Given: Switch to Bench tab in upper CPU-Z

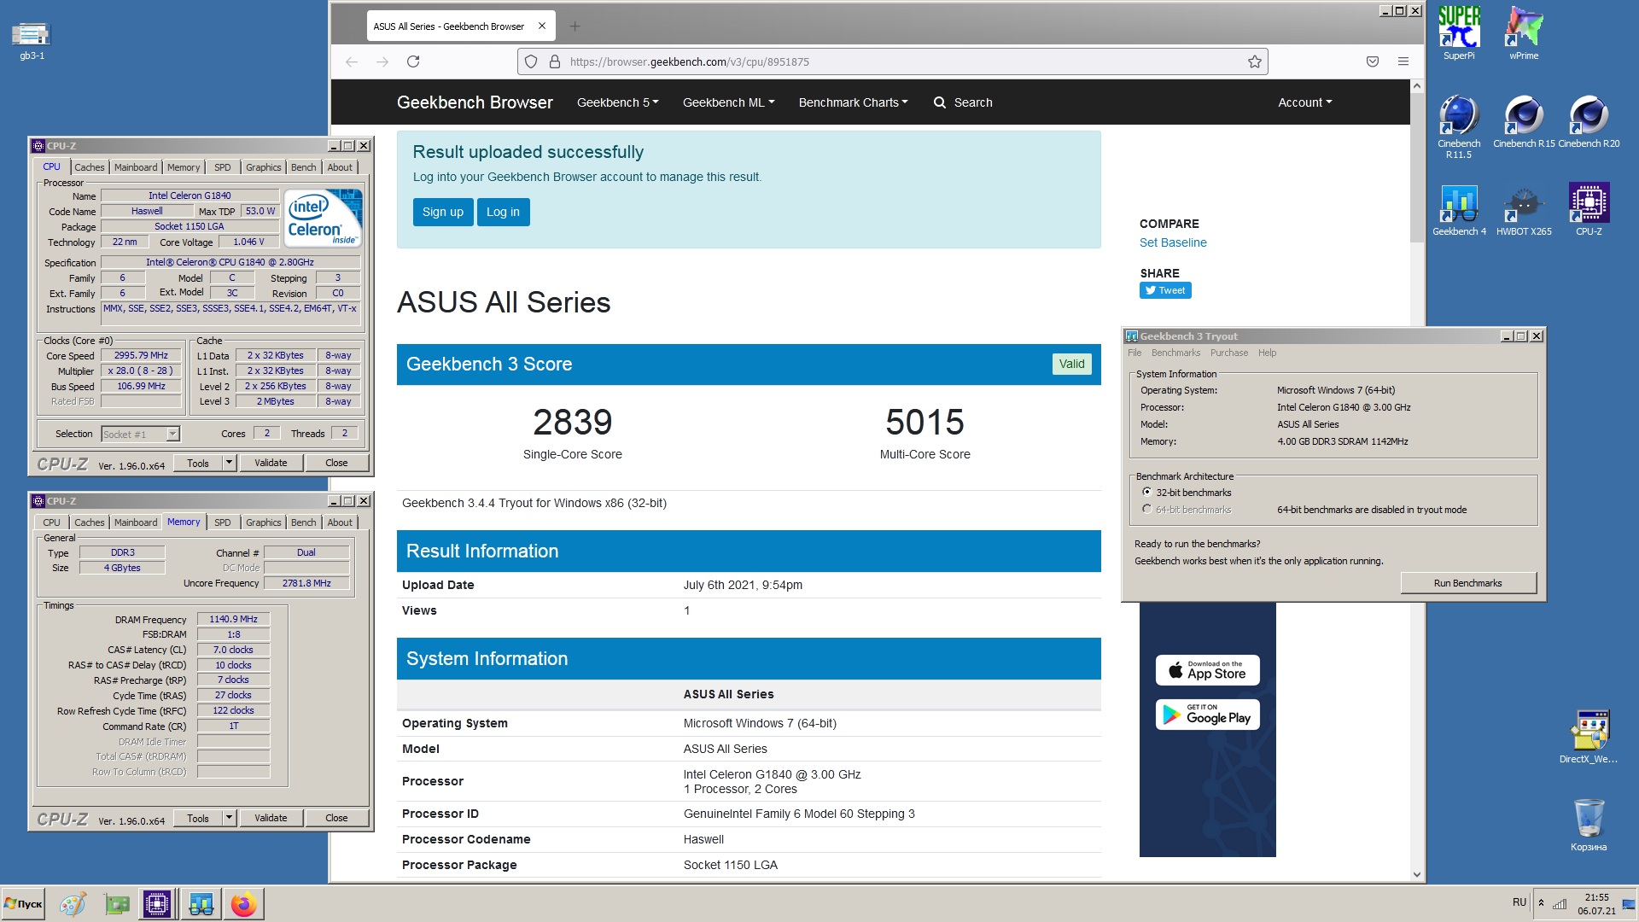Looking at the screenshot, I should (x=304, y=167).
